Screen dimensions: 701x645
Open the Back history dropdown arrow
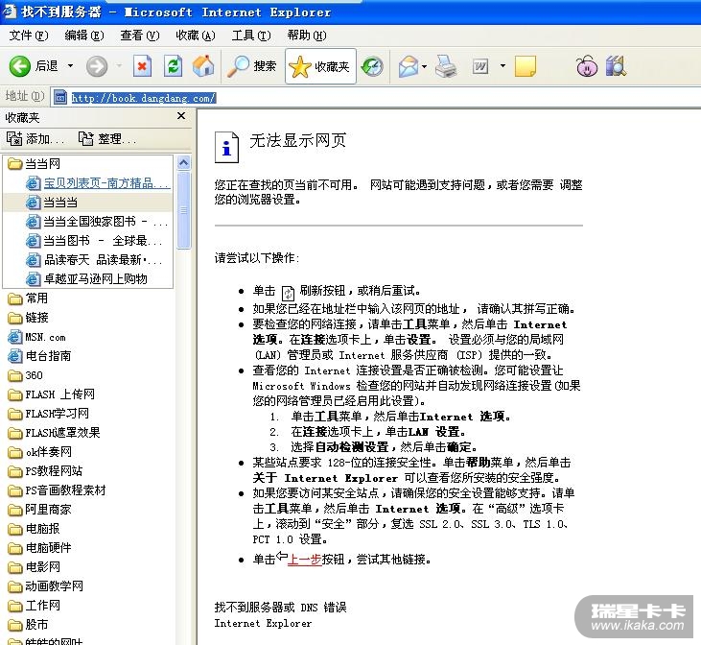coord(70,66)
